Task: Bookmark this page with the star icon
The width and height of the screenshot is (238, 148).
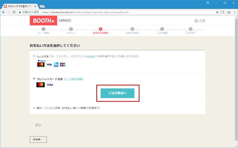Action: click(x=217, y=12)
